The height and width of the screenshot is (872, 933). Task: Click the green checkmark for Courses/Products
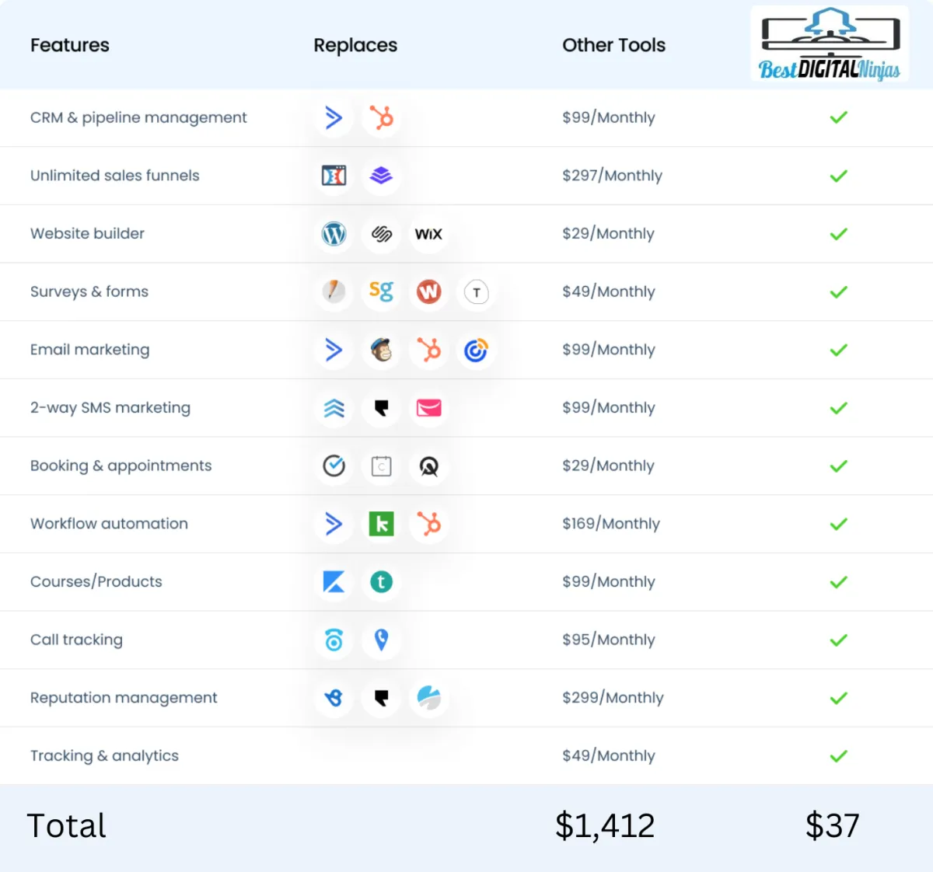point(838,582)
